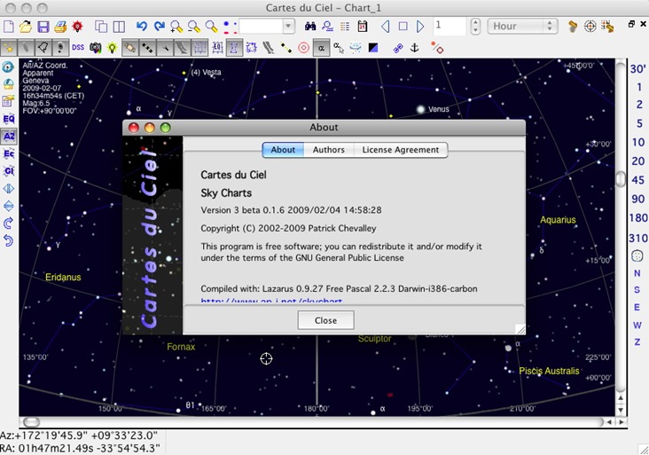The image size is (649, 455).
Task: Set field of view to 180 degrees
Action: pyautogui.click(x=637, y=218)
